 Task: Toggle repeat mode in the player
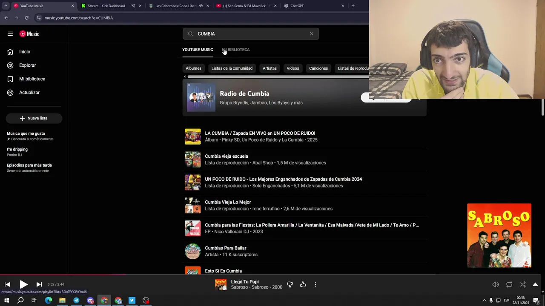pos(509,285)
